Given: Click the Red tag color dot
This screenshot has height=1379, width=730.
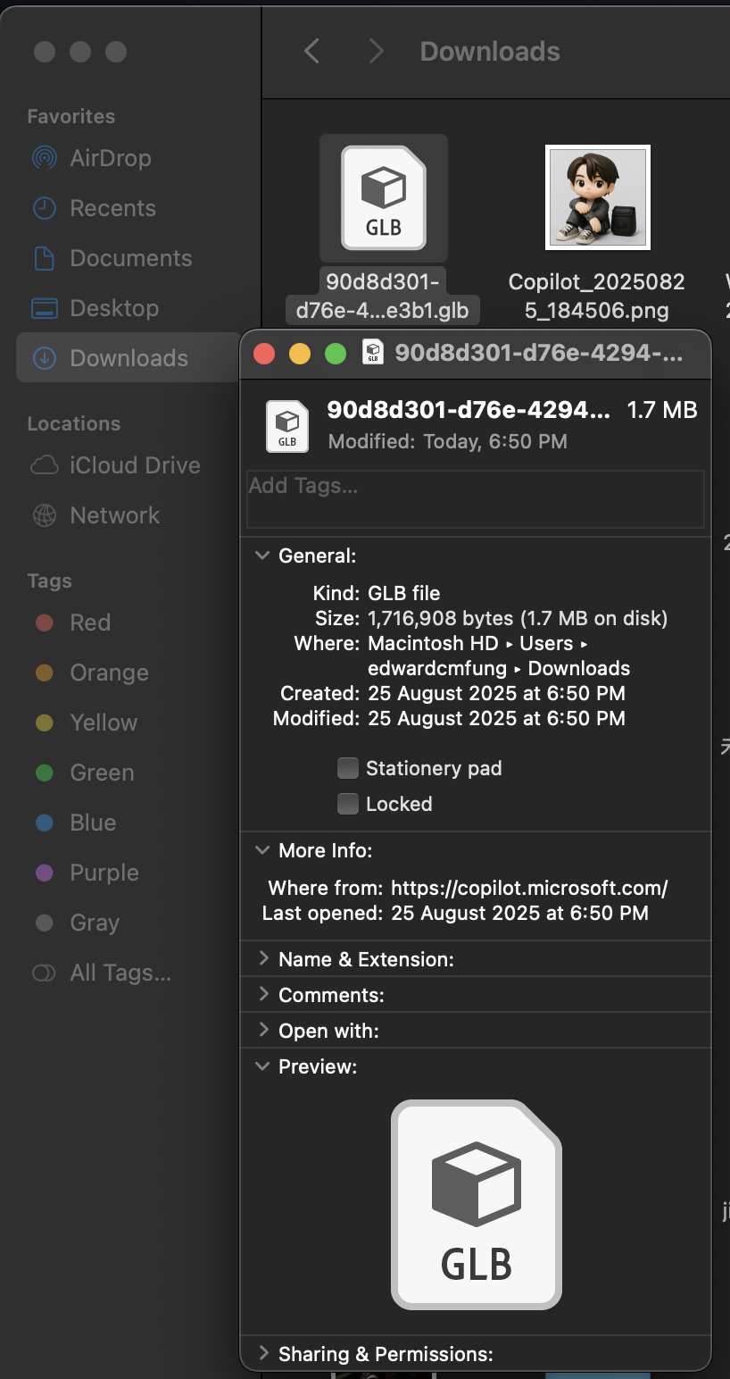Looking at the screenshot, I should [x=44, y=623].
